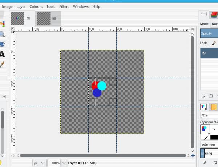Open the Brushes dock tab
This screenshot has height=167, width=218.
click(x=203, y=107)
